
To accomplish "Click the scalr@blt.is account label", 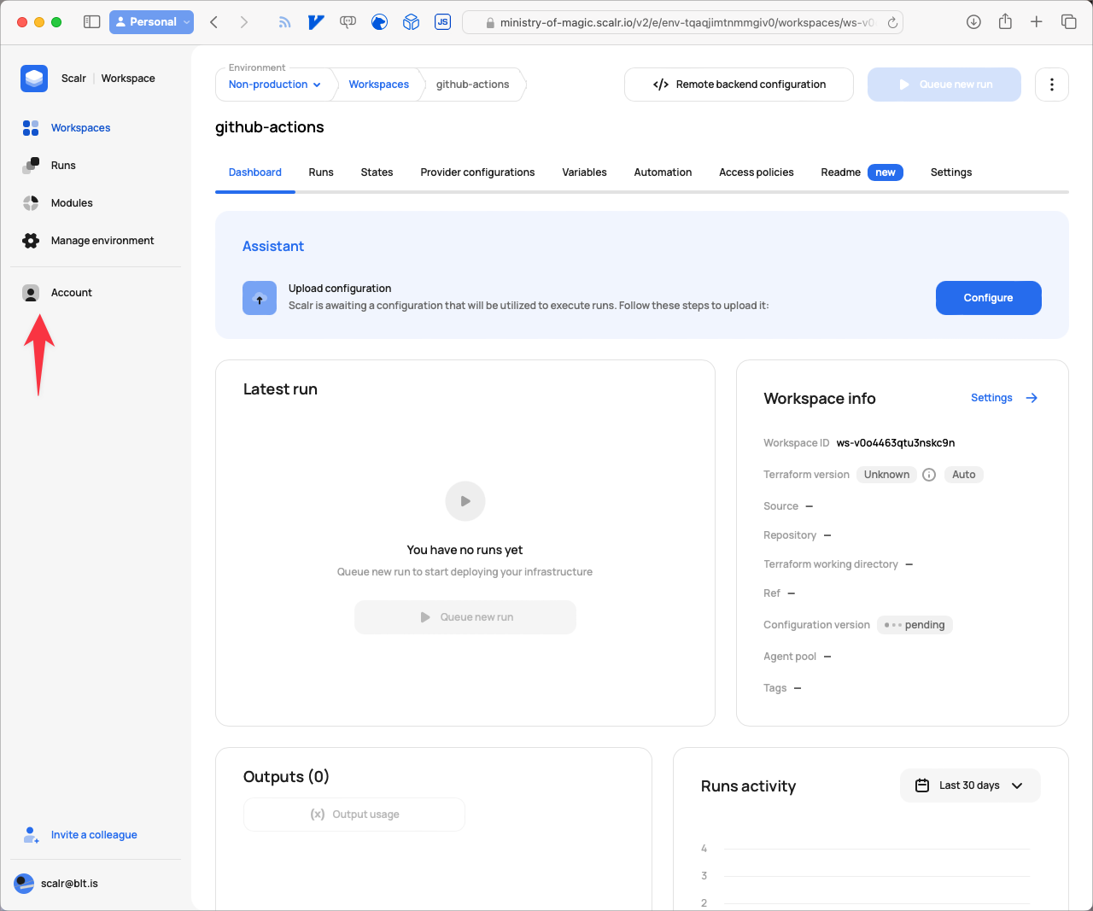I will pos(69,884).
